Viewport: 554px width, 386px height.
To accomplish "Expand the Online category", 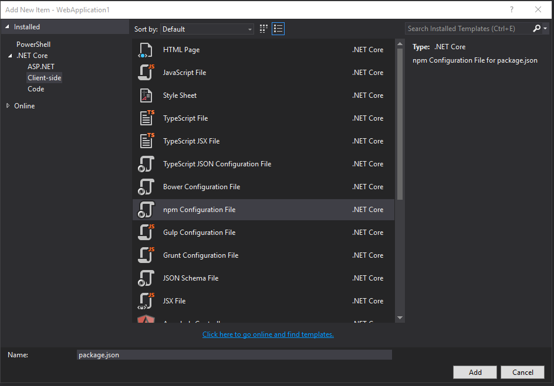I will (x=8, y=106).
